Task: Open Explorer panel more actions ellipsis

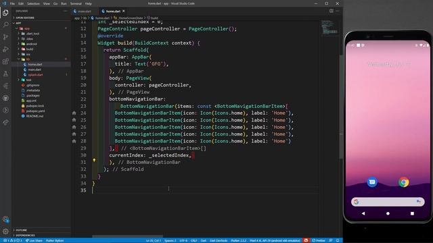Action: pyautogui.click(x=65, y=11)
